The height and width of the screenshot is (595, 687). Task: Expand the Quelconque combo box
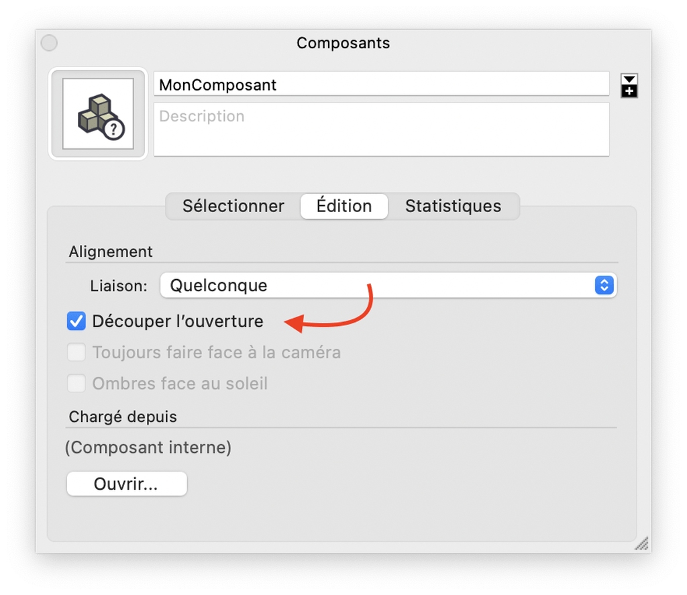click(x=388, y=285)
